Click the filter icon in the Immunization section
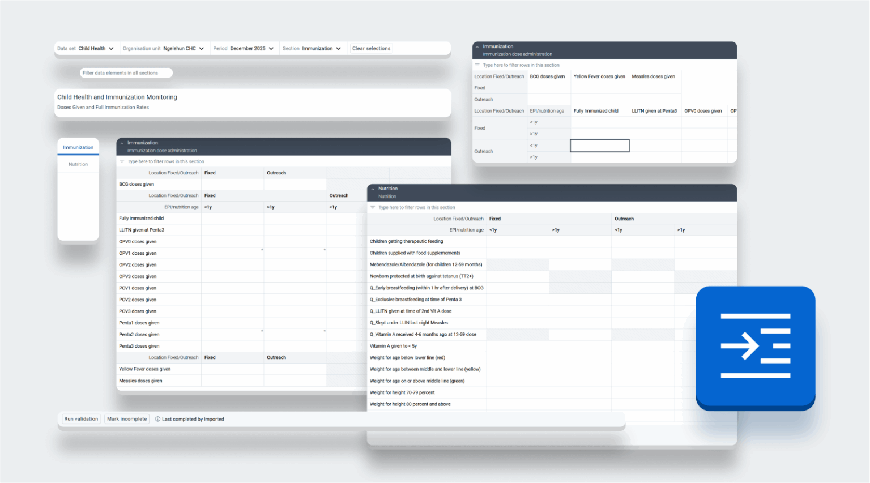This screenshot has width=870, height=483. [121, 161]
